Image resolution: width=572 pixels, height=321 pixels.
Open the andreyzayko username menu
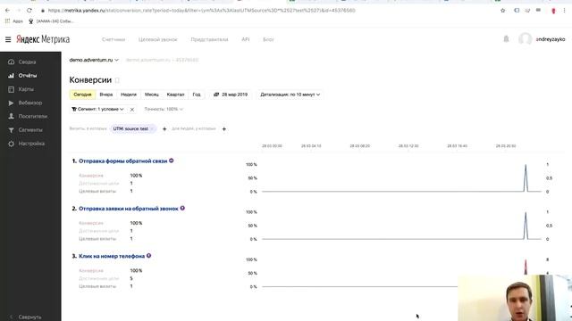[551, 39]
